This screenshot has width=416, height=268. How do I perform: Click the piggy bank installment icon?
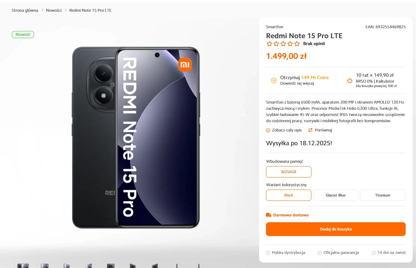click(x=350, y=81)
